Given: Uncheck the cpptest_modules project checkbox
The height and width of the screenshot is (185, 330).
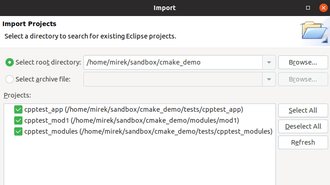Looking at the screenshot, I should (18, 131).
